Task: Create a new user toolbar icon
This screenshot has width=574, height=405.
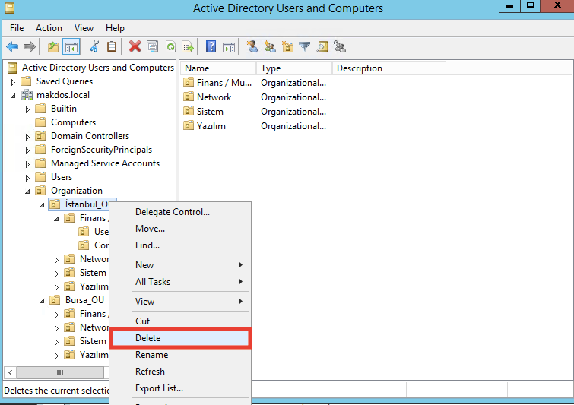Action: (x=252, y=47)
